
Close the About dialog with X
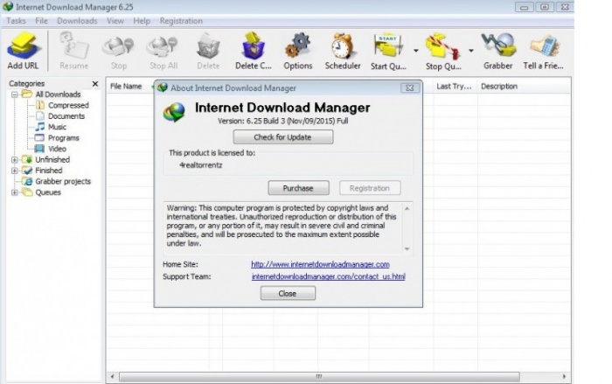[x=410, y=87]
